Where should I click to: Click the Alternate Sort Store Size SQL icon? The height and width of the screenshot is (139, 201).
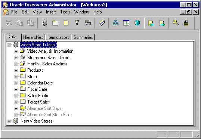click(23, 115)
